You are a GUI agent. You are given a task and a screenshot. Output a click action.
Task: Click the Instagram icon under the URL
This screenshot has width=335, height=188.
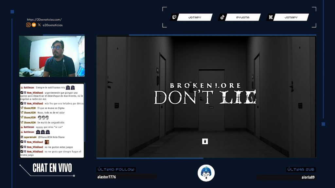28,25
